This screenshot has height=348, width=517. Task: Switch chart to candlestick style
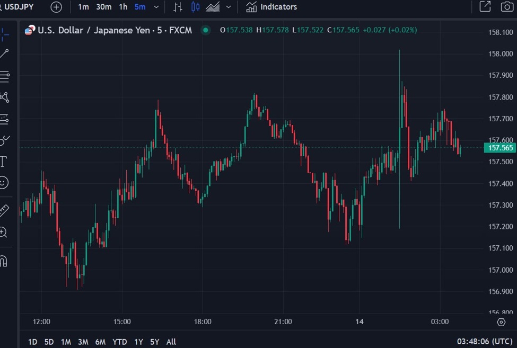(195, 7)
